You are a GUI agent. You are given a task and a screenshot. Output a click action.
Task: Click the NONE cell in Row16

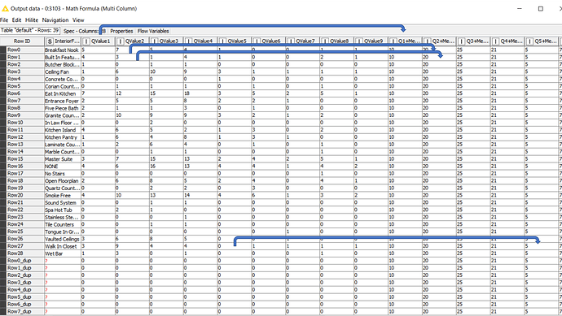[63, 167]
